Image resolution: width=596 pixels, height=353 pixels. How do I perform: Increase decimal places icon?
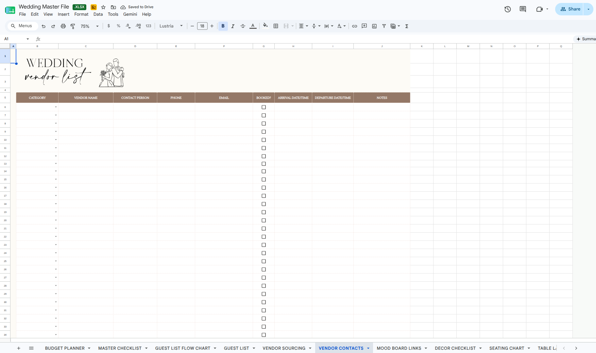coord(138,26)
